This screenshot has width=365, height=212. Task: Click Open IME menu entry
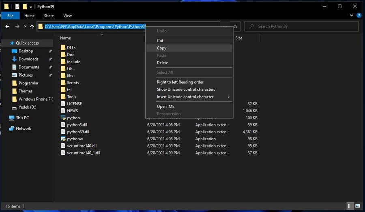pyautogui.click(x=165, y=107)
